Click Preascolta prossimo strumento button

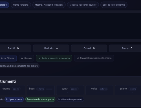click(94, 58)
